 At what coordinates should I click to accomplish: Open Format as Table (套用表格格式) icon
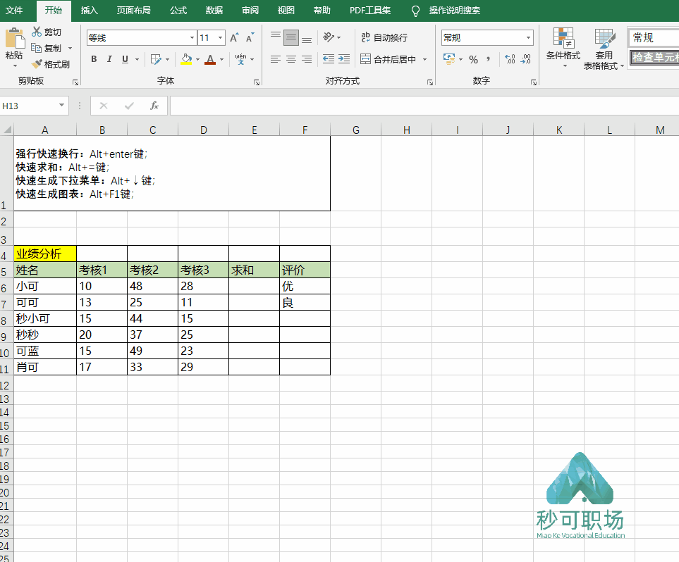[605, 39]
